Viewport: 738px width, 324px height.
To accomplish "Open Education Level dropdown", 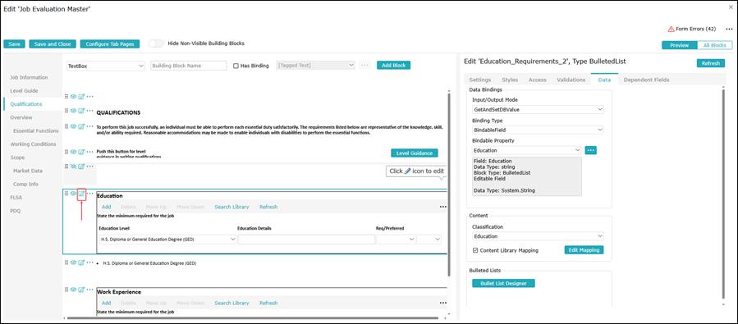I will point(167,240).
